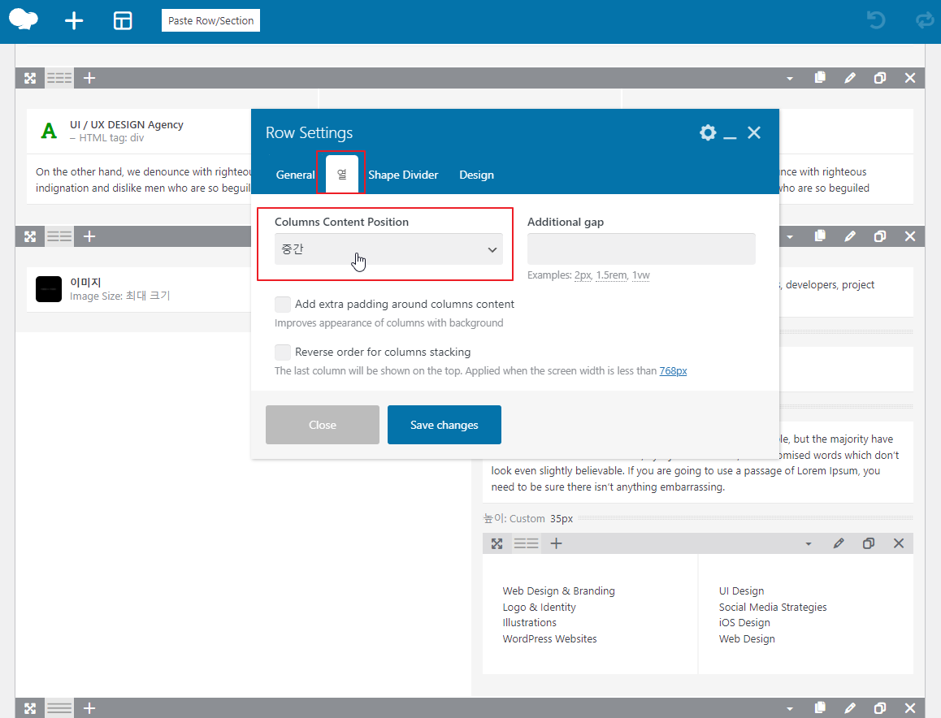Click the green A heading icon
This screenshot has width=941, height=718.
pyautogui.click(x=49, y=131)
